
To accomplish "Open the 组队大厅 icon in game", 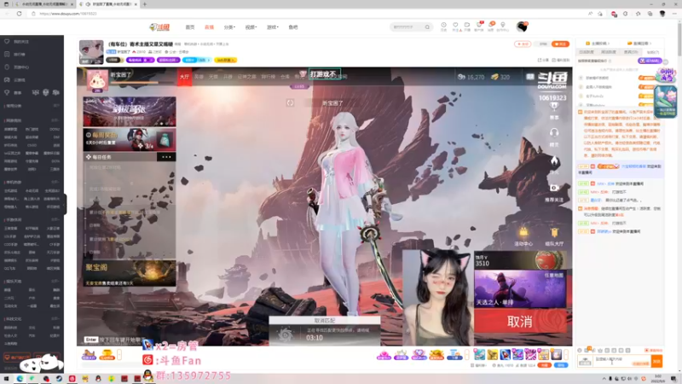I will pos(554,237).
